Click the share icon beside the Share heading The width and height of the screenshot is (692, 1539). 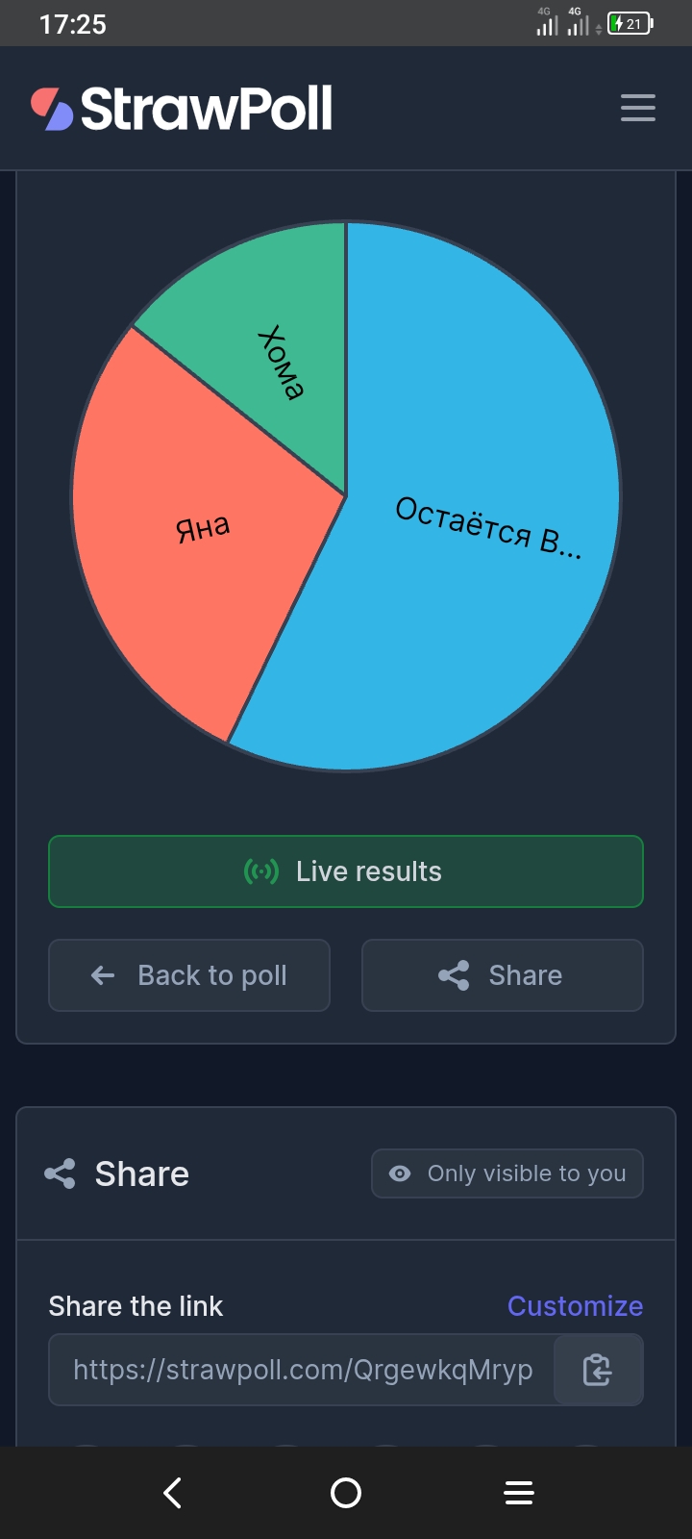coord(60,1173)
